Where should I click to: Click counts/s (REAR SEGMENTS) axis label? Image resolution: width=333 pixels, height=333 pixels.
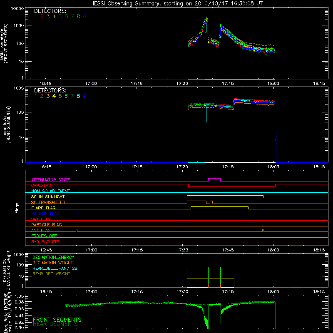(x=7, y=125)
